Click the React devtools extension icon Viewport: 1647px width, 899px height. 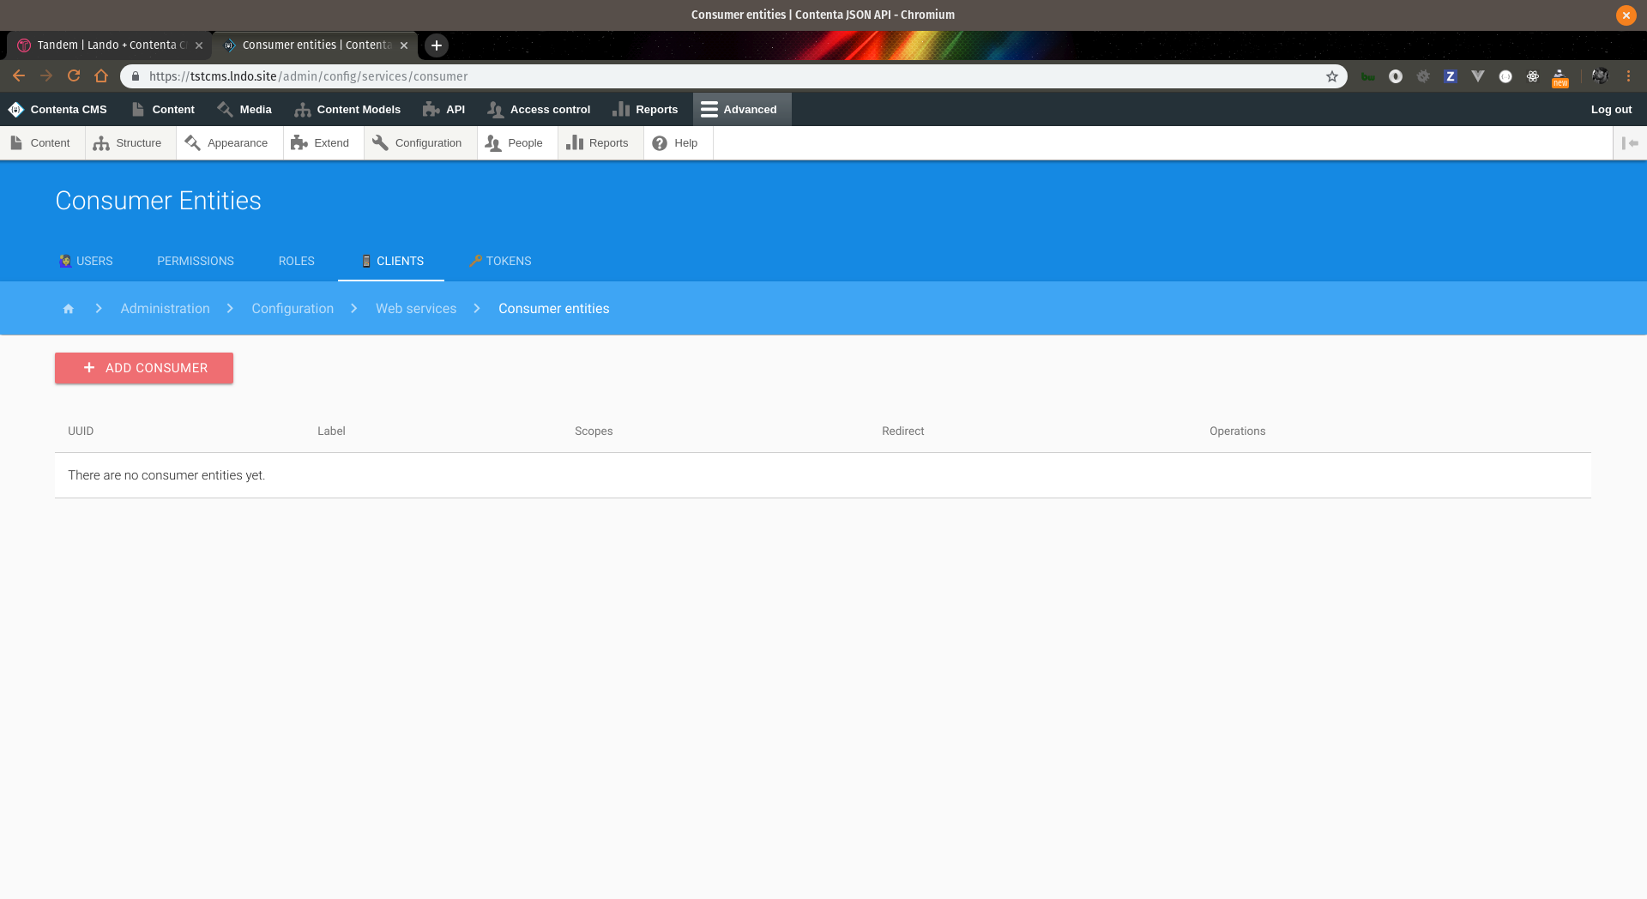[x=1533, y=76]
